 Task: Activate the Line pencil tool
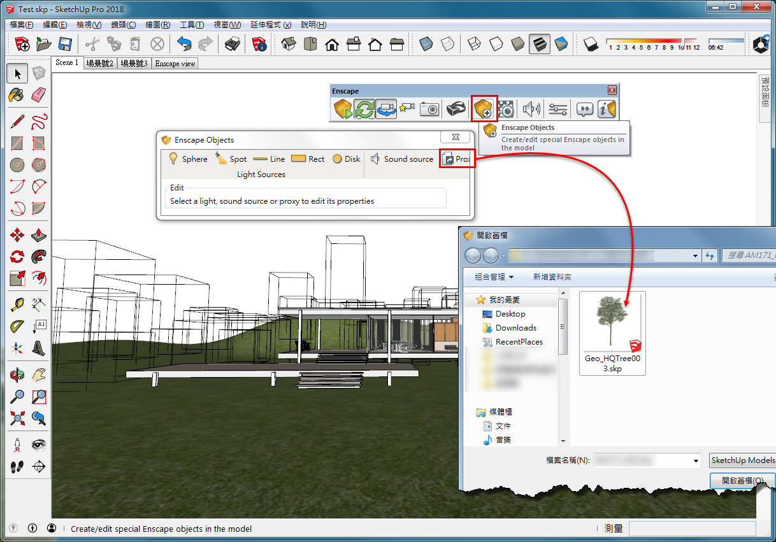[x=17, y=122]
